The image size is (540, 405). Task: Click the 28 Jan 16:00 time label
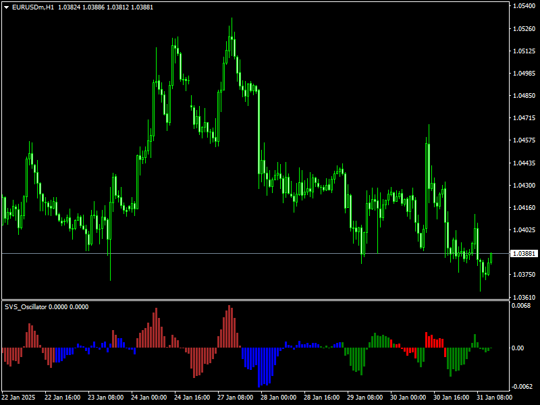(x=322, y=398)
